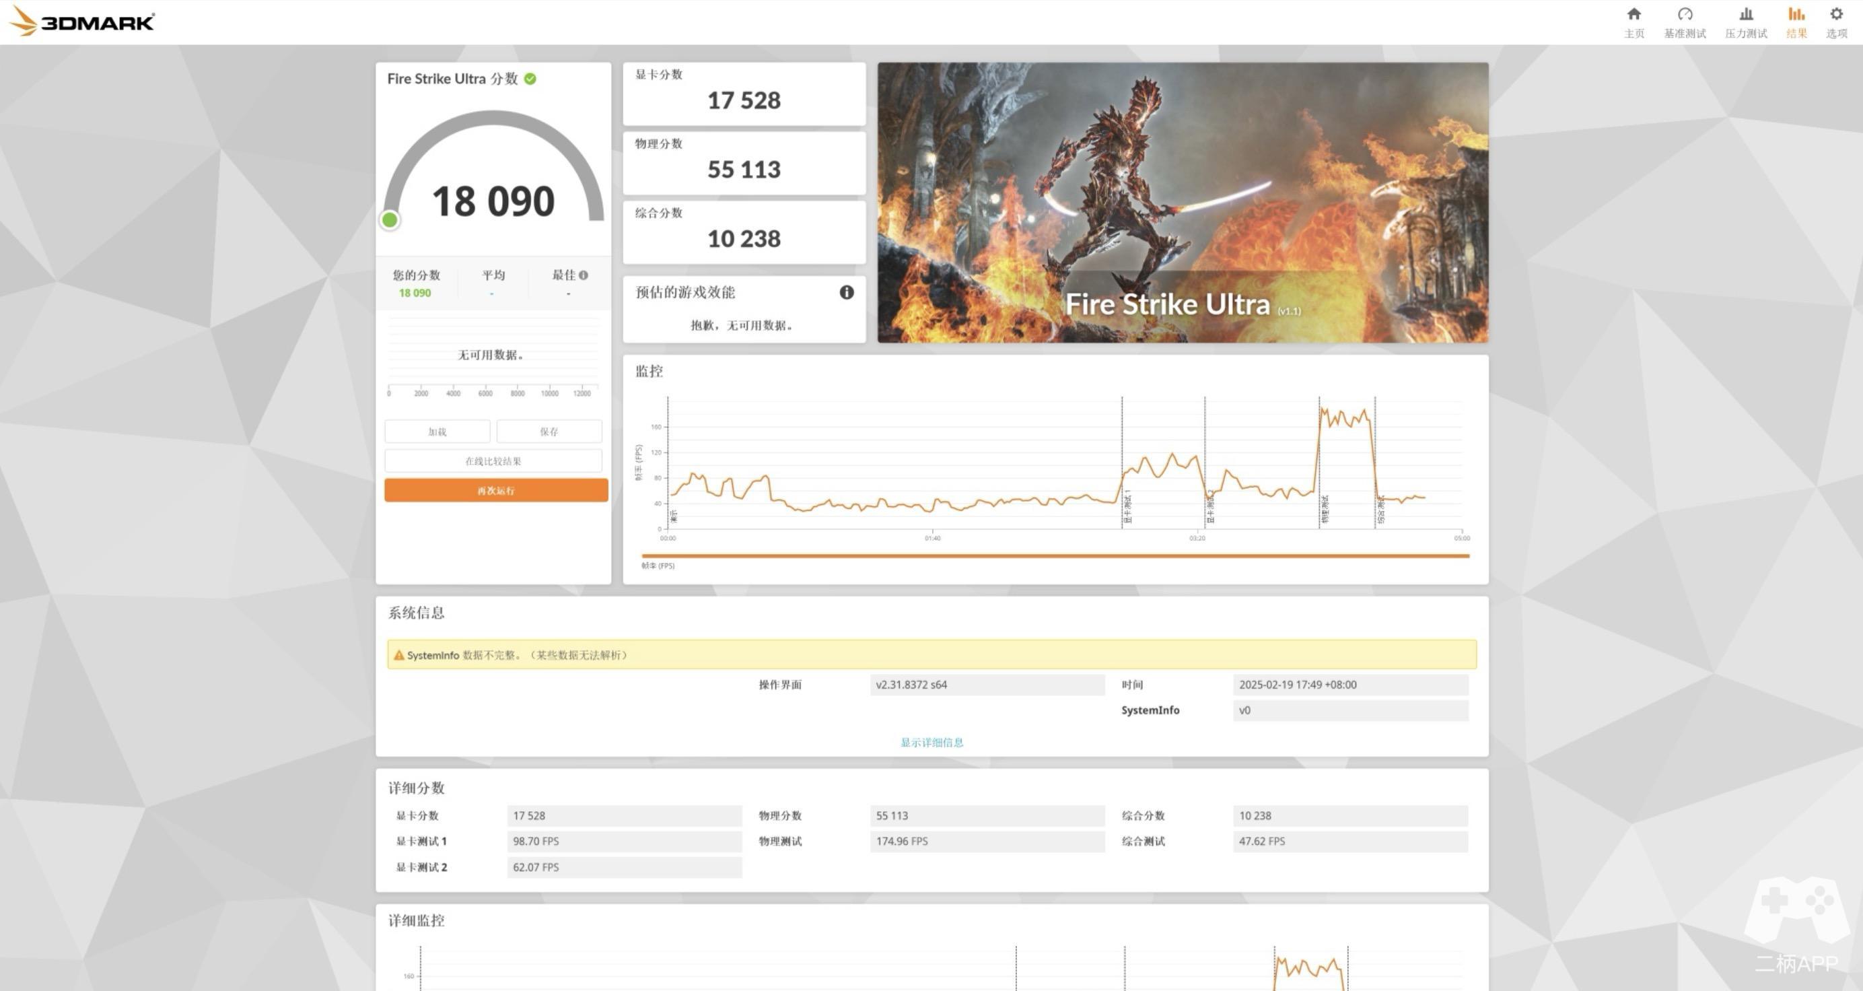Click the info icon beside 预估的游戏效能
The image size is (1863, 991).
click(846, 292)
